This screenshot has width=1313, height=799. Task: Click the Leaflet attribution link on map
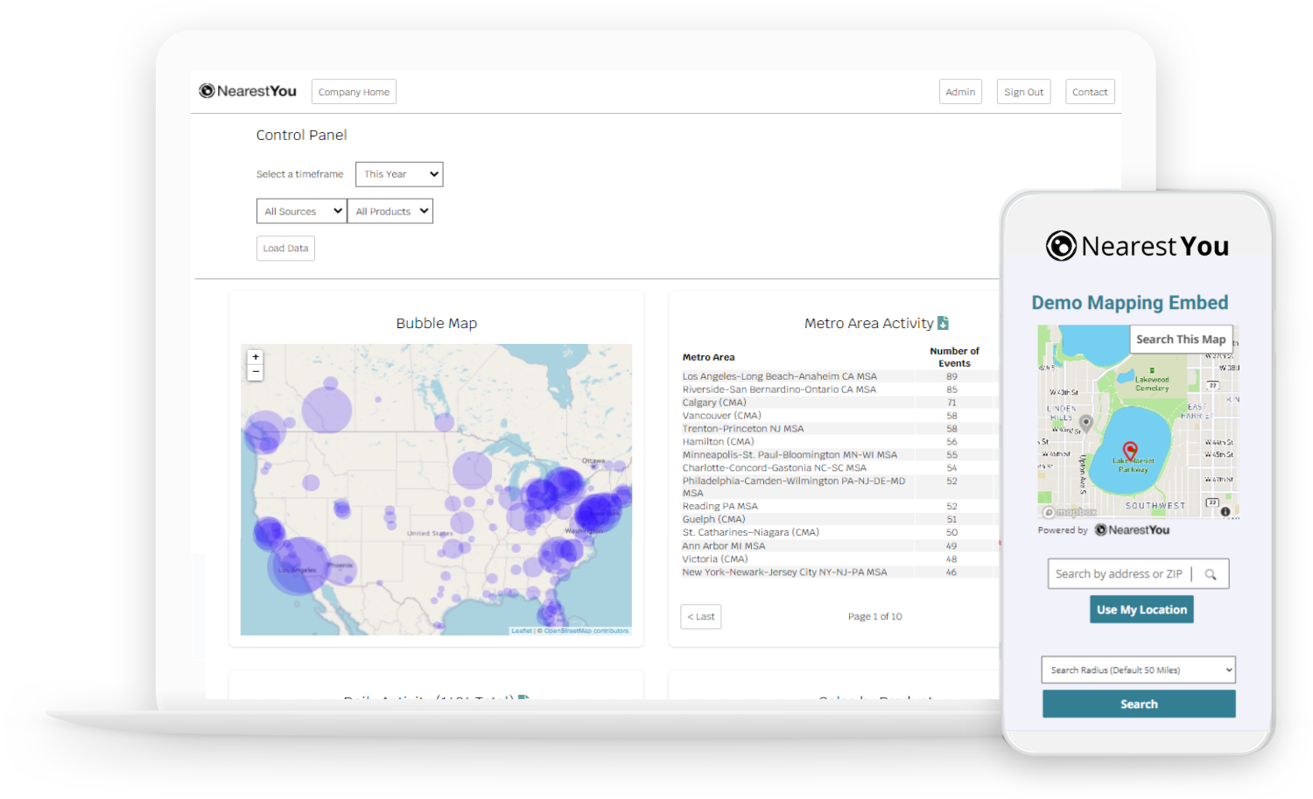point(522,631)
